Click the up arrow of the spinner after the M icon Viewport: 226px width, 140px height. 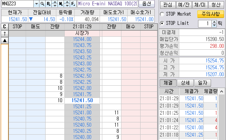[67, 2]
